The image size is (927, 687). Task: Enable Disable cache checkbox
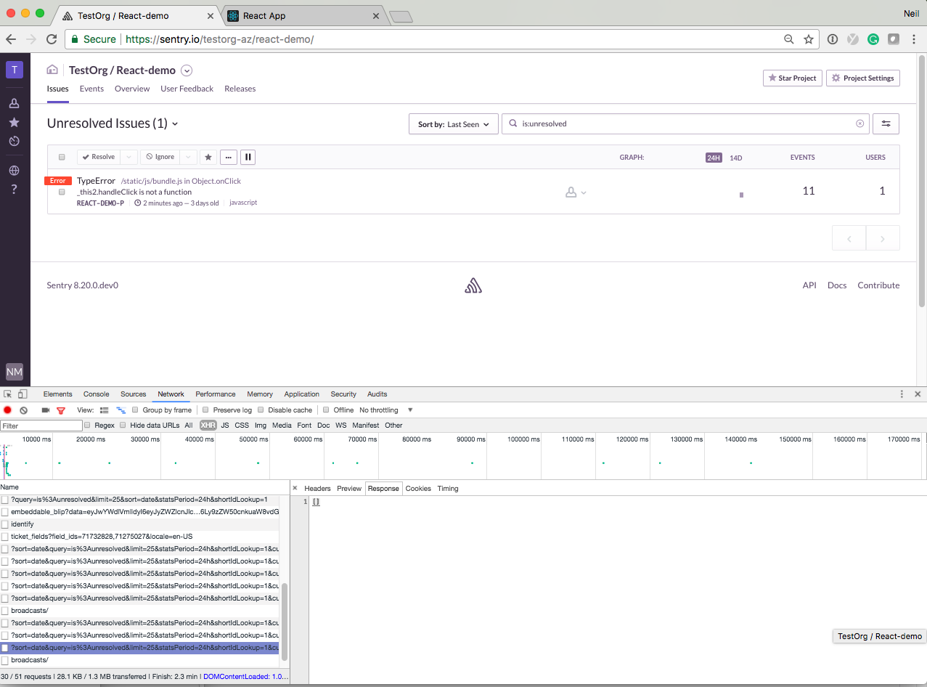261,410
